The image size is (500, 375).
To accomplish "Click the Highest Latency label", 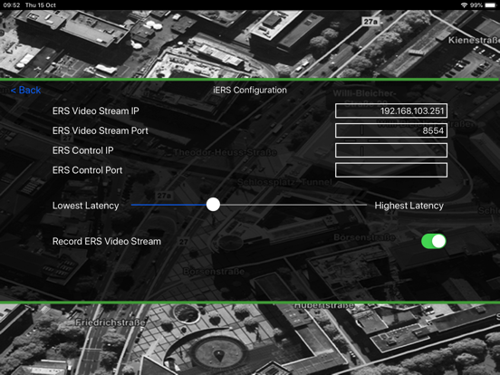I will (409, 206).
